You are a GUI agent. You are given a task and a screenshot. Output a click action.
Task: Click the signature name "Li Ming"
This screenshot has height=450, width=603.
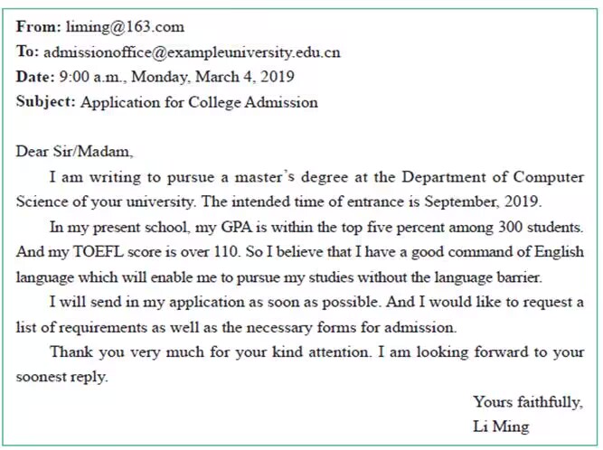pyautogui.click(x=500, y=427)
